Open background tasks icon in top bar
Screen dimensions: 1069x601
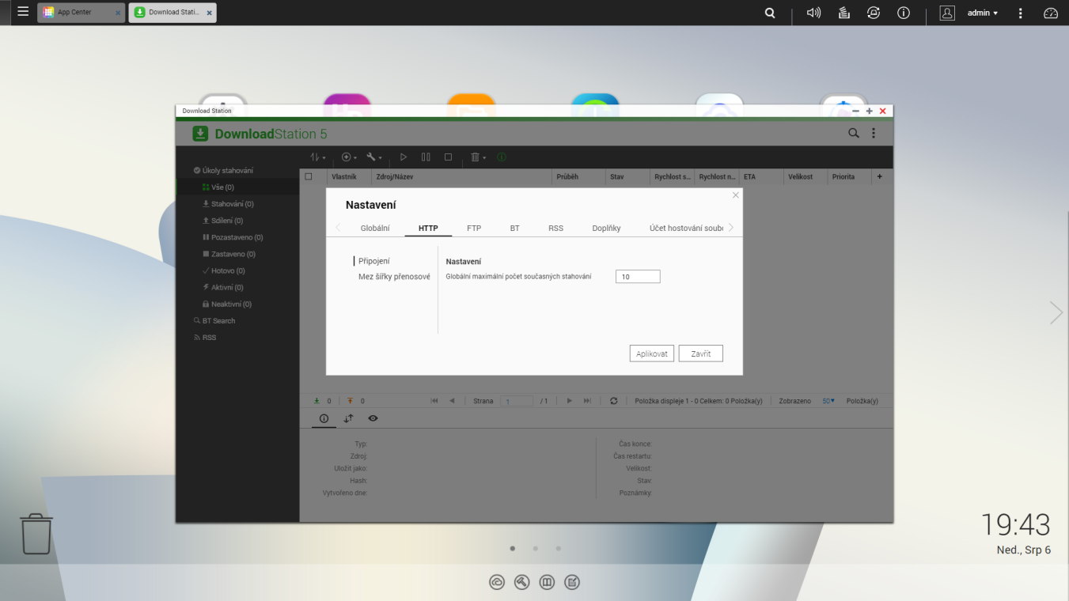pos(843,13)
